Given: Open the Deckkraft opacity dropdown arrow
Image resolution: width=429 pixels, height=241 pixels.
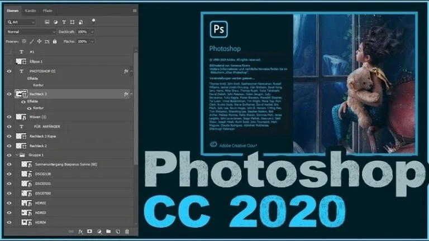Looking at the screenshot, I should pos(92,32).
